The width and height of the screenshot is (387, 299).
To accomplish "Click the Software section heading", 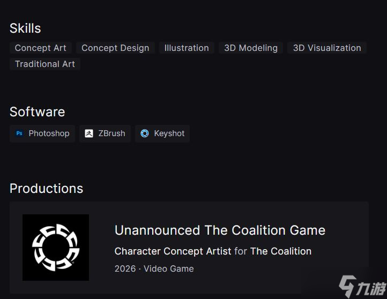I will [x=38, y=112].
